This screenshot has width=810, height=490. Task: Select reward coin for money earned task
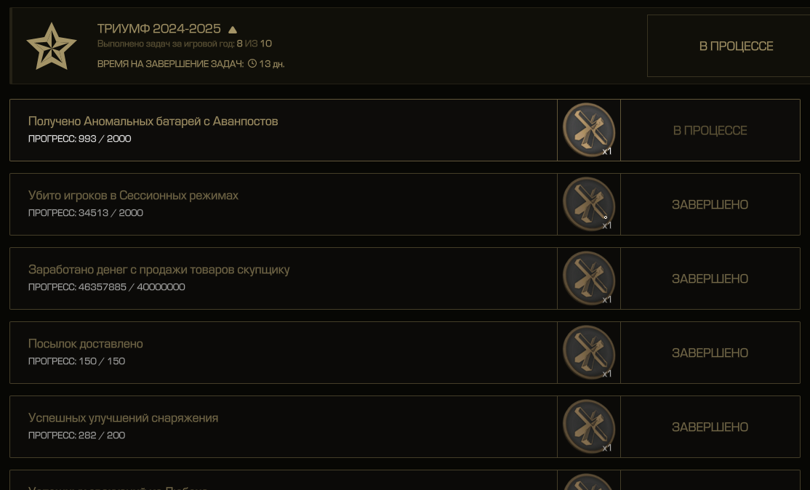(x=588, y=278)
